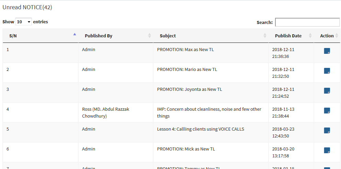The height and width of the screenshot is (169, 341).
Task: Click action icon for Lesson 4 notice
Action: point(327,131)
